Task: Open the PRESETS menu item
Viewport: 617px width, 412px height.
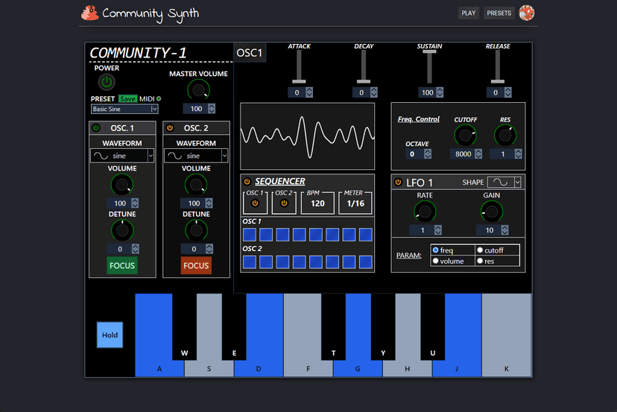Action: click(499, 13)
